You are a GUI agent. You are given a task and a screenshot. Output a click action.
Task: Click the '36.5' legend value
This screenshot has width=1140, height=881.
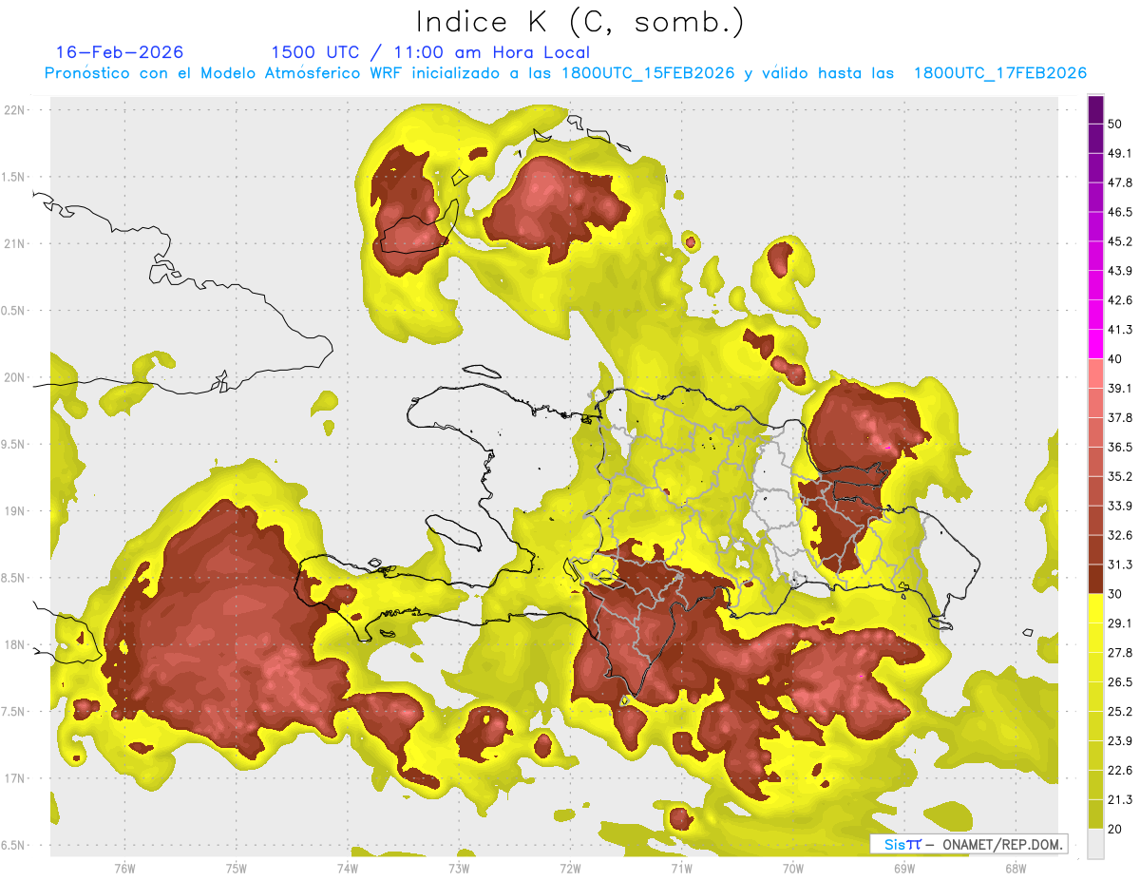[x=1120, y=447]
